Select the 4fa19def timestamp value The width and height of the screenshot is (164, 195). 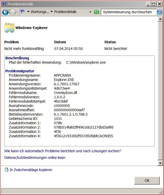point(61,101)
